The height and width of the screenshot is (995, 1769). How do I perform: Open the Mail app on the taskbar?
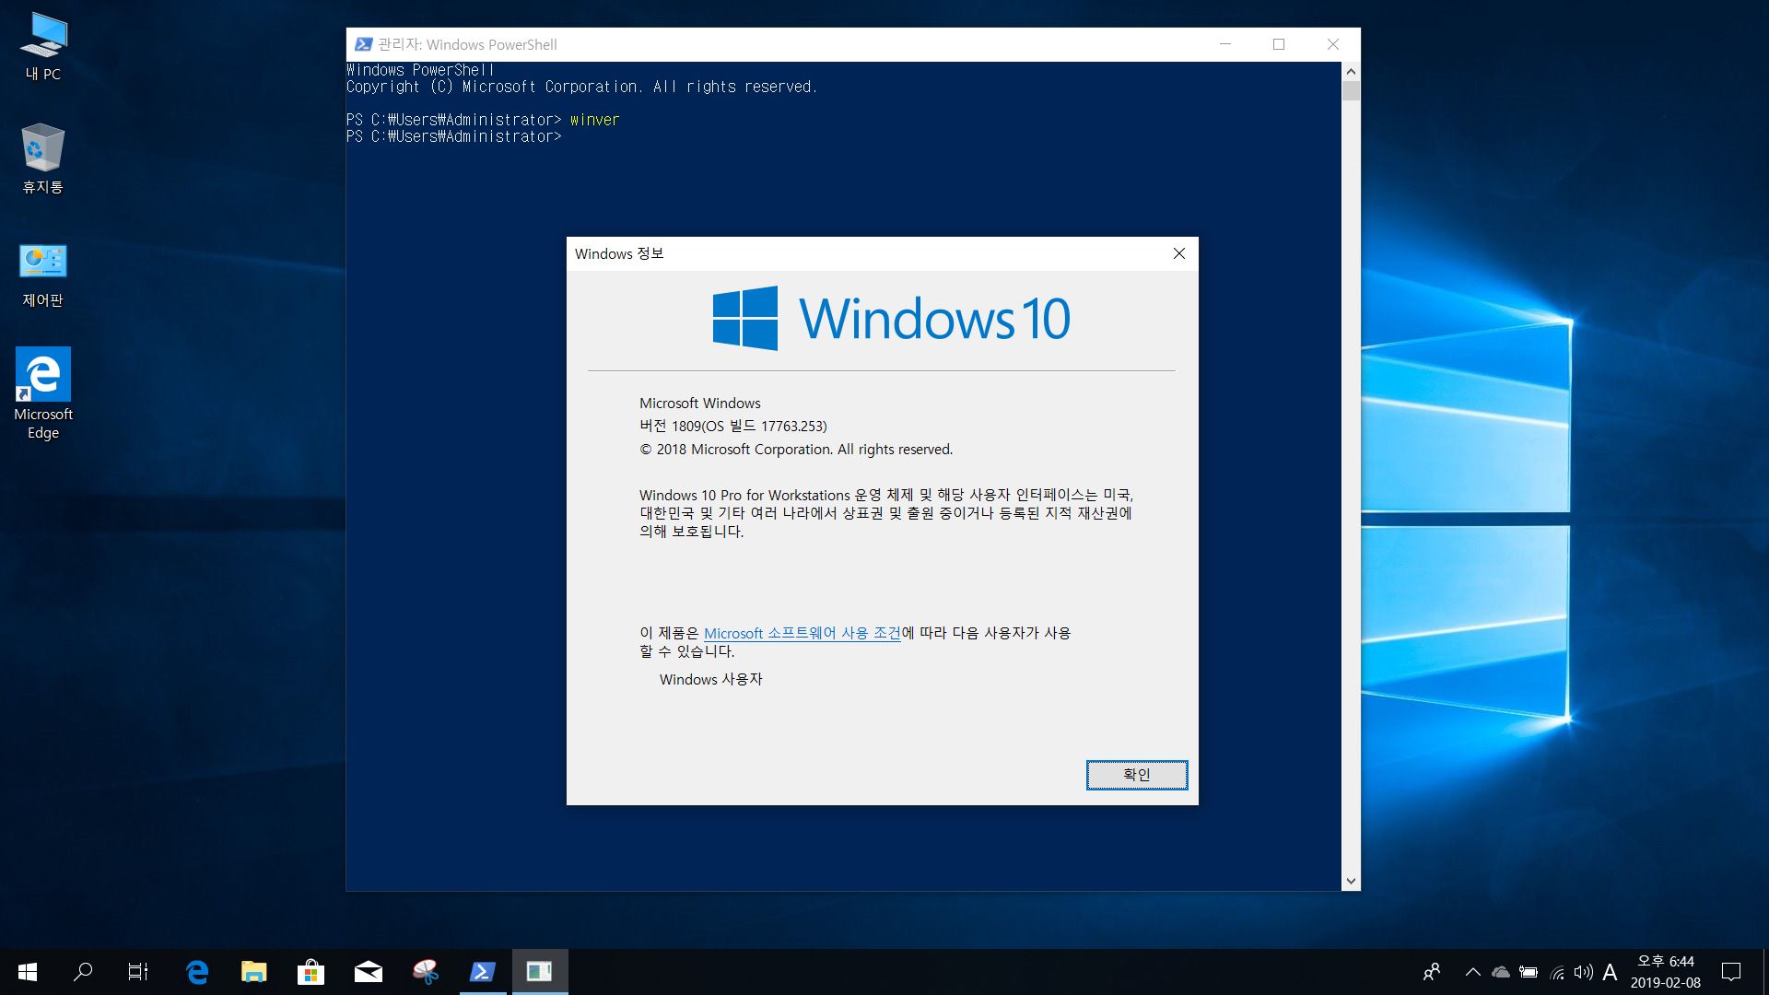point(369,972)
